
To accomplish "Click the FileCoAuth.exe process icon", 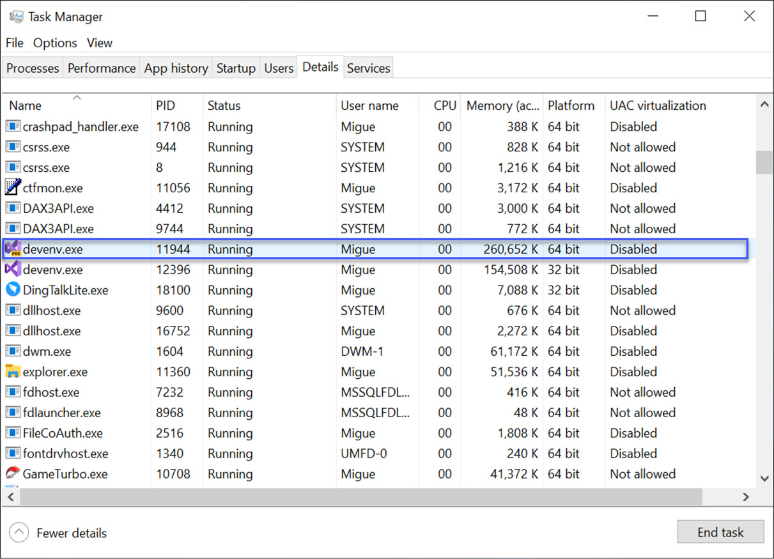I will pyautogui.click(x=12, y=433).
